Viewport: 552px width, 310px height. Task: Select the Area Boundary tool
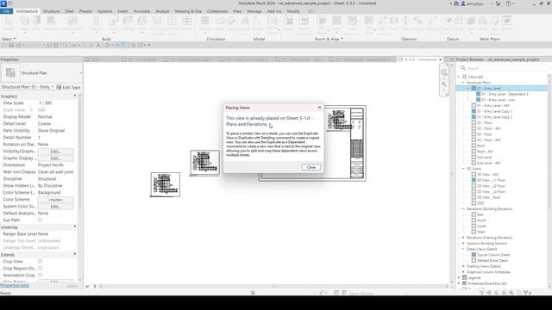coord(353,25)
